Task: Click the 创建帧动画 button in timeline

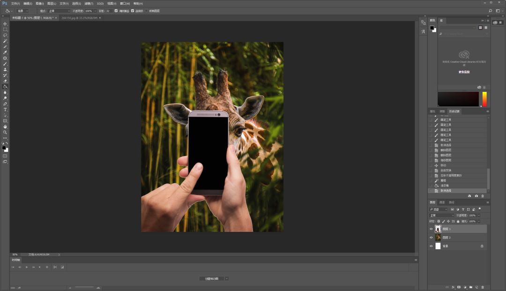Action: pyautogui.click(x=211, y=278)
